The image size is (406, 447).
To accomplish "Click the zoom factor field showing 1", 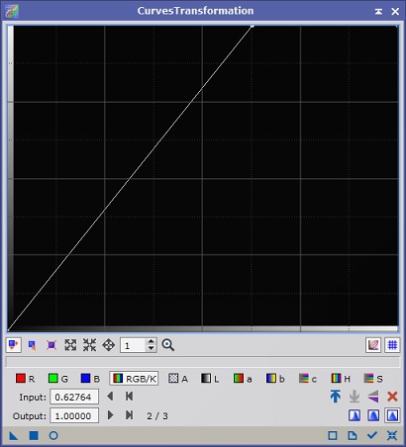I will (x=133, y=345).
